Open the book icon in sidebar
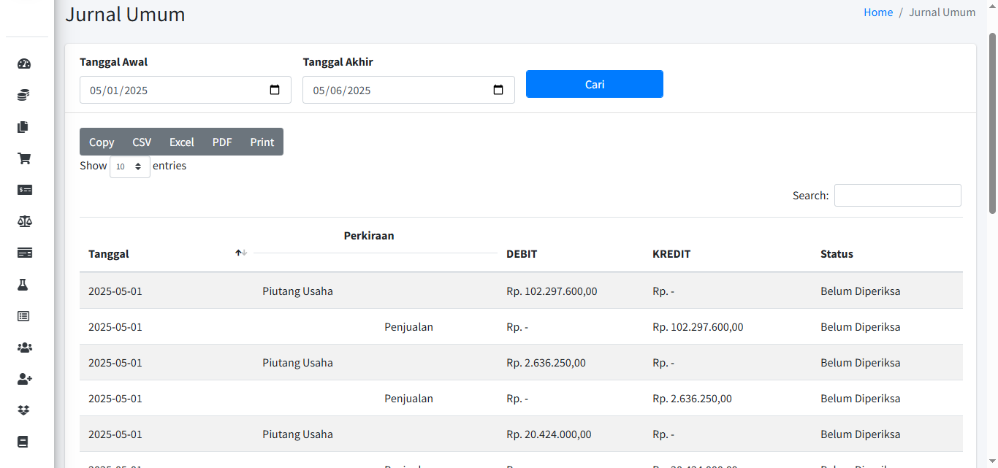 [x=24, y=442]
